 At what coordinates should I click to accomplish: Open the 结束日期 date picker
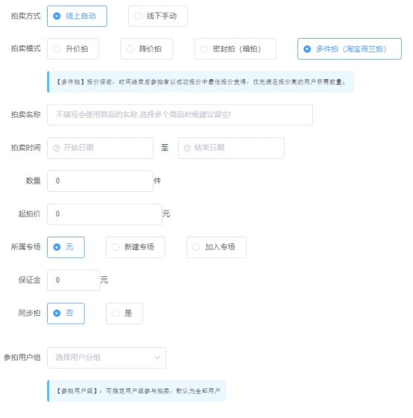click(x=231, y=149)
